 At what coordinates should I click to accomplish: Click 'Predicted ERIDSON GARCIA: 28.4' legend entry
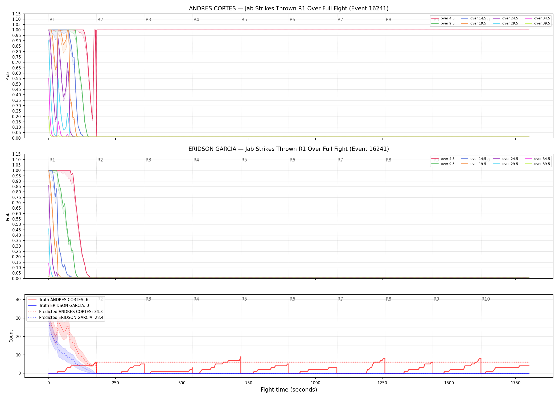click(66, 318)
